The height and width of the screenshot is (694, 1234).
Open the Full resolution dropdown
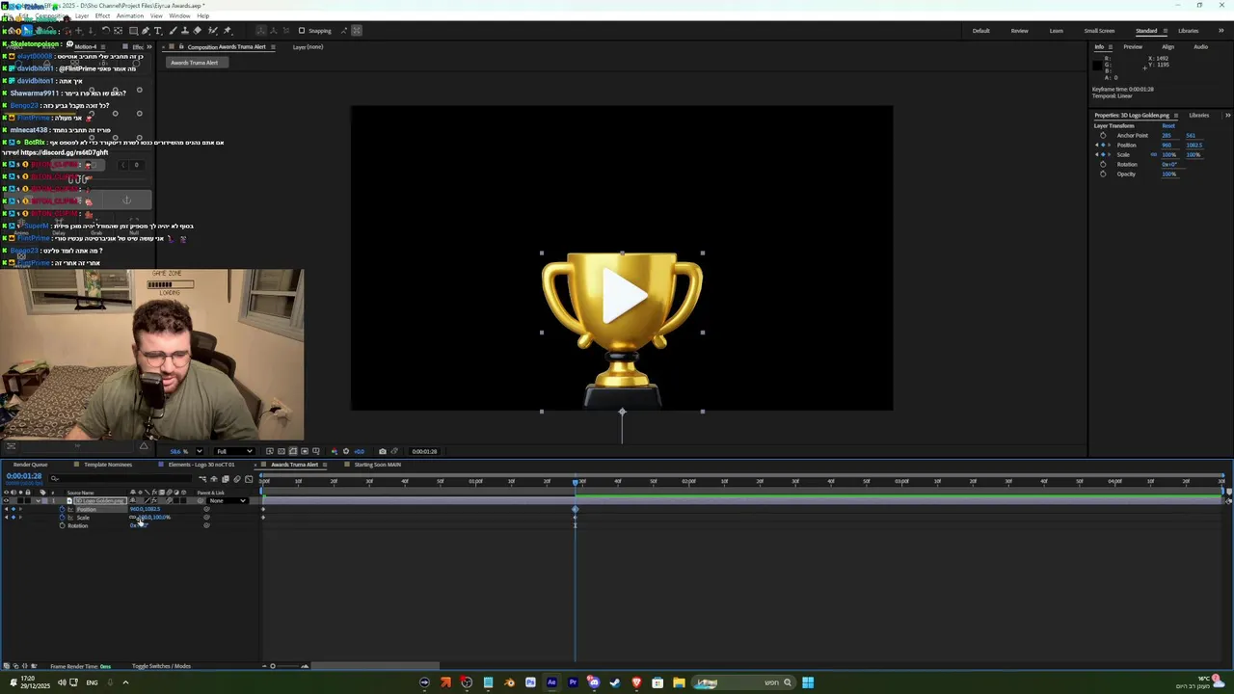click(x=234, y=451)
